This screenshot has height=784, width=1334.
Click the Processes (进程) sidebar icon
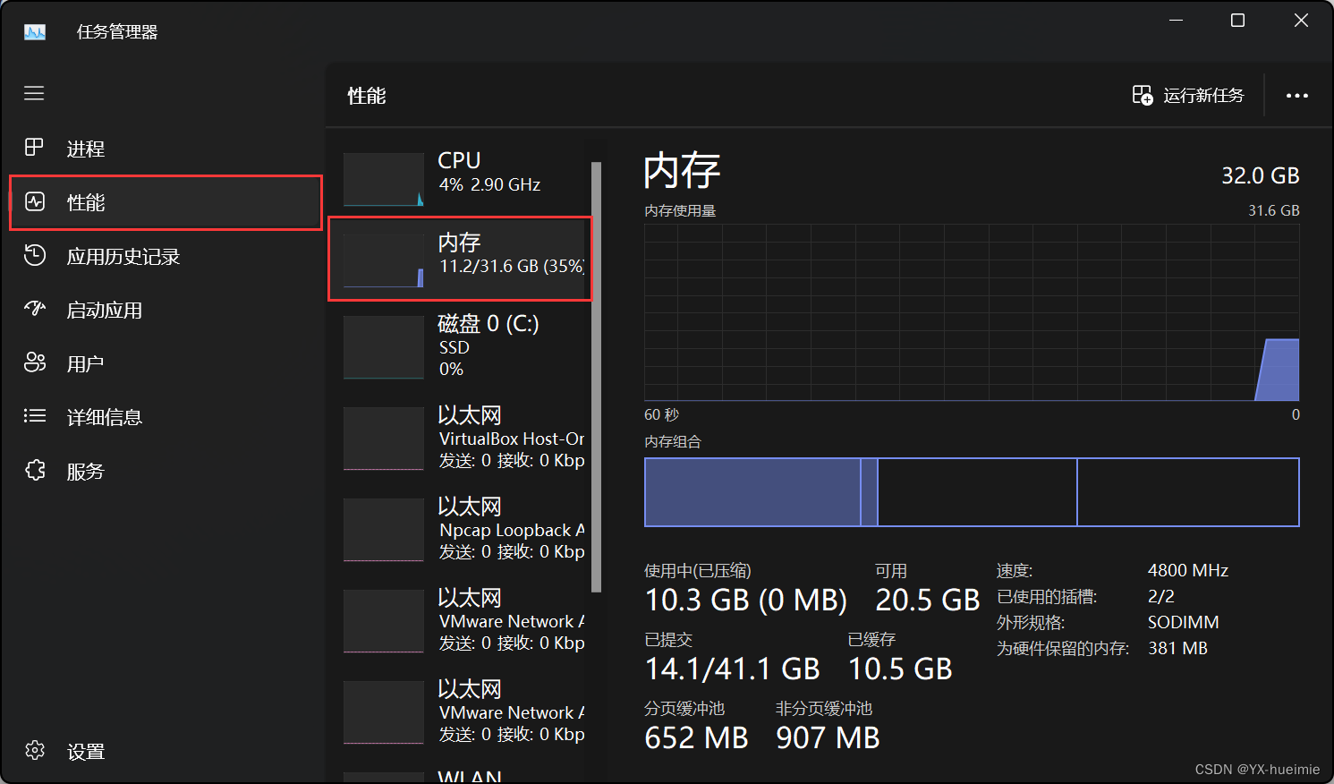click(34, 148)
